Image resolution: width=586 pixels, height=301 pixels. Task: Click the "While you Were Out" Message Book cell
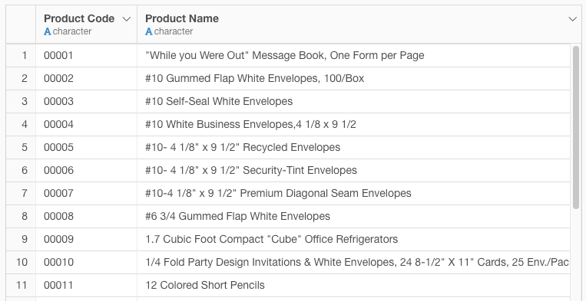pos(353,55)
